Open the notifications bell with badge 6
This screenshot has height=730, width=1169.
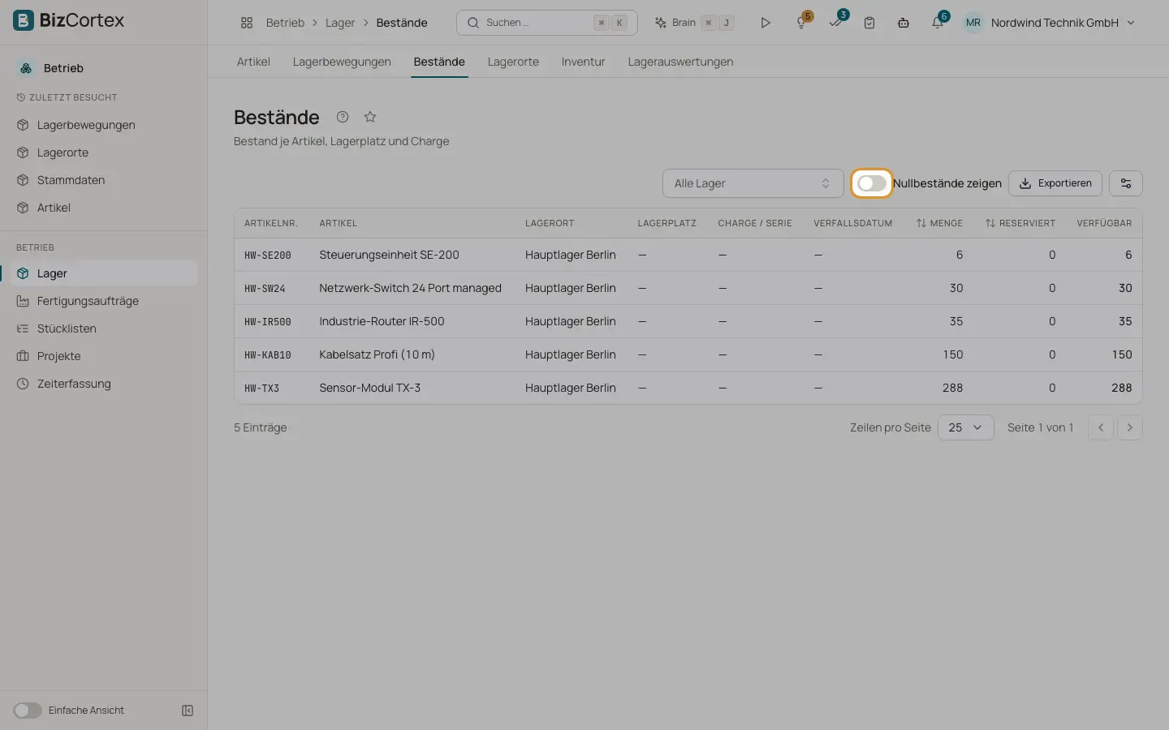click(x=938, y=23)
